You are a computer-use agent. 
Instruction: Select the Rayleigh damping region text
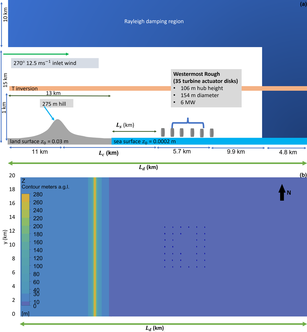click(154, 21)
